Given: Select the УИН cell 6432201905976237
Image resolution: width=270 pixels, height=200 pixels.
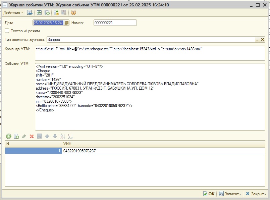Looking at the screenshot, I should [x=163, y=151].
